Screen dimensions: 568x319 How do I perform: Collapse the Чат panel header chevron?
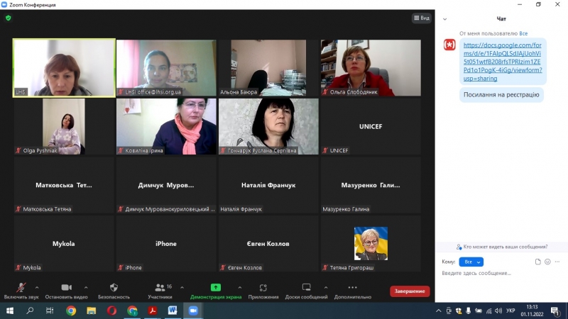(x=444, y=18)
